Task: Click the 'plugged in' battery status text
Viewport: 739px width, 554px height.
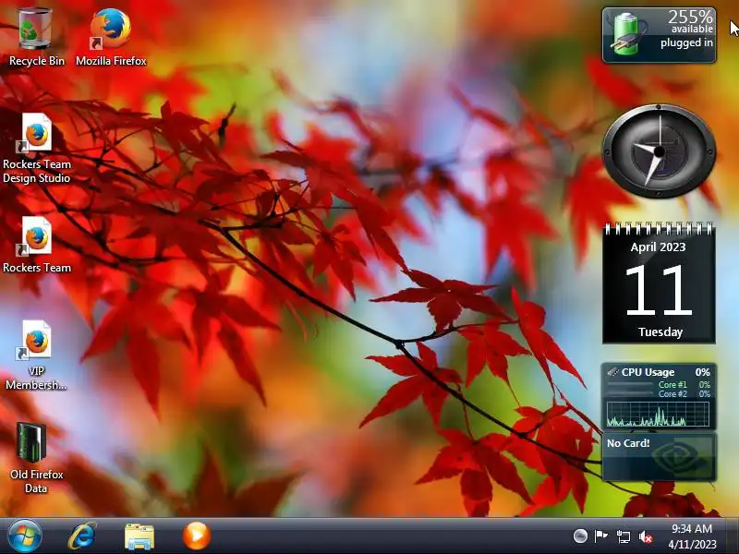Action: [686, 42]
